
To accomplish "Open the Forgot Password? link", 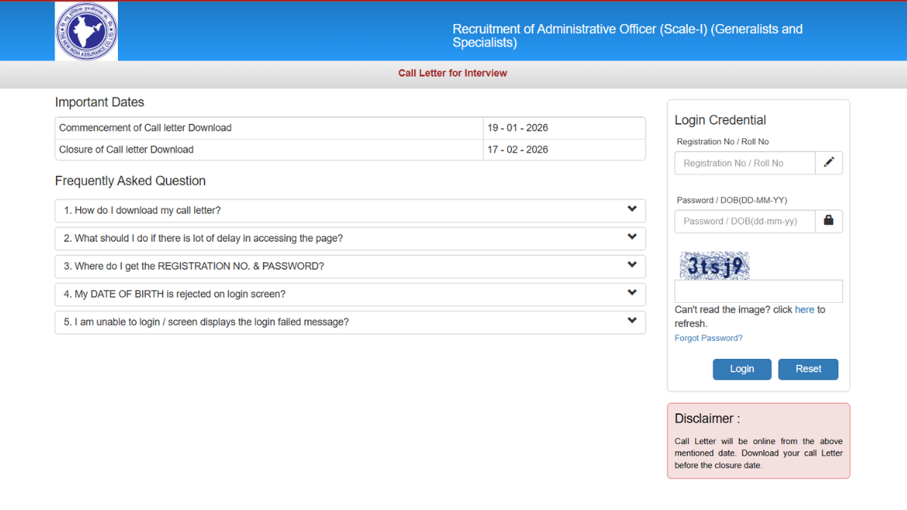I will (708, 338).
